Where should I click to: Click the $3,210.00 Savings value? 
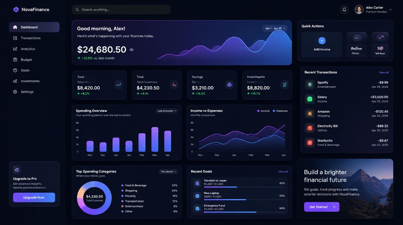click(203, 88)
